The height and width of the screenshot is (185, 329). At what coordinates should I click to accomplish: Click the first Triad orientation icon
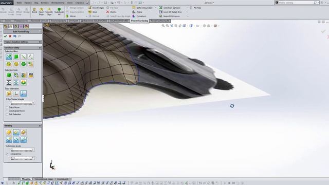click(x=9, y=94)
